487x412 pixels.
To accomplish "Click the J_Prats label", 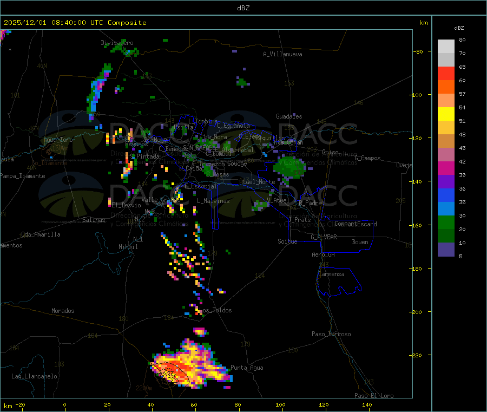I will 299,220.
